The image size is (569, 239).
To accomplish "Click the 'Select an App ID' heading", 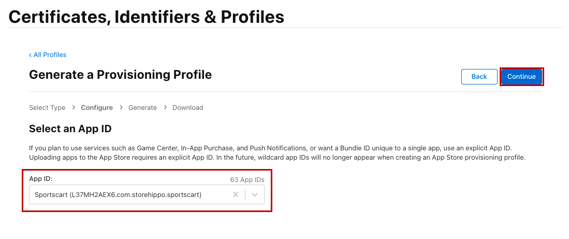I will [x=70, y=129].
